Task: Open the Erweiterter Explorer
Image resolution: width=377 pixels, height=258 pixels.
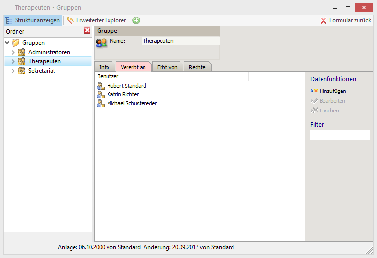Action: pos(96,20)
